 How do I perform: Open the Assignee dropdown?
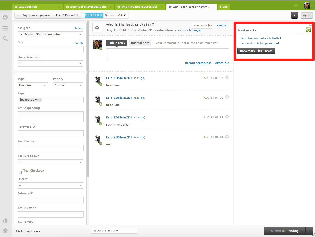coord(50,35)
